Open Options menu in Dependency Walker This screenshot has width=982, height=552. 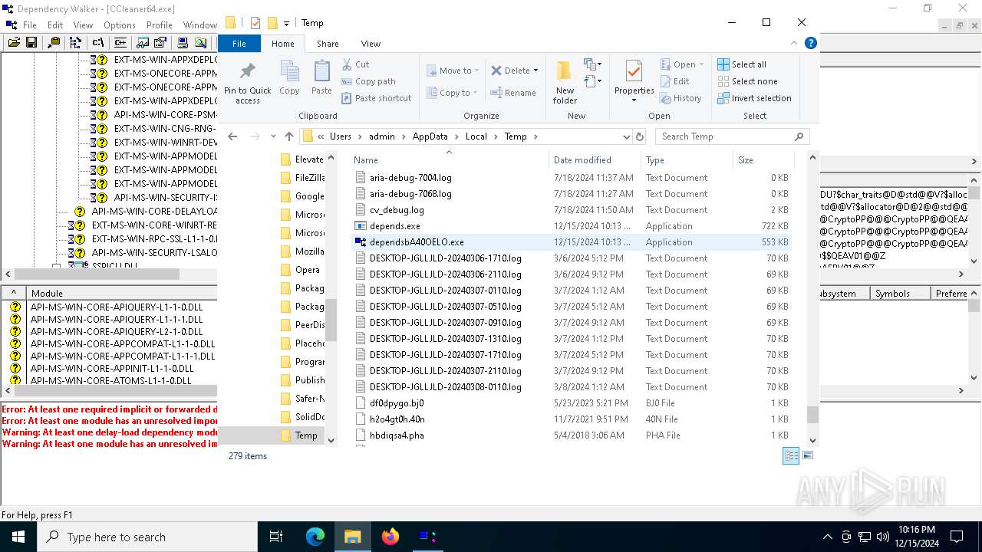click(x=120, y=25)
